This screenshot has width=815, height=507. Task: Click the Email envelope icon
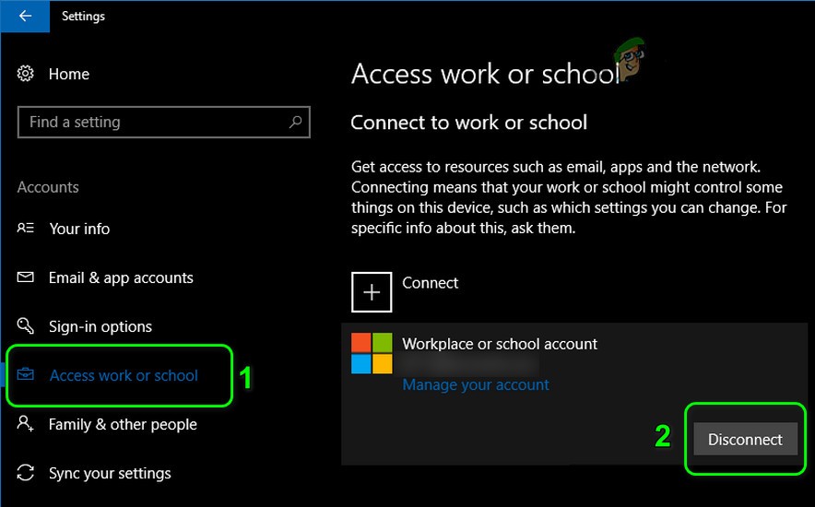tap(26, 277)
